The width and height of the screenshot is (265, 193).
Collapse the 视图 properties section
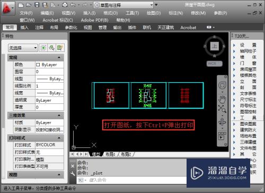pos(59,174)
